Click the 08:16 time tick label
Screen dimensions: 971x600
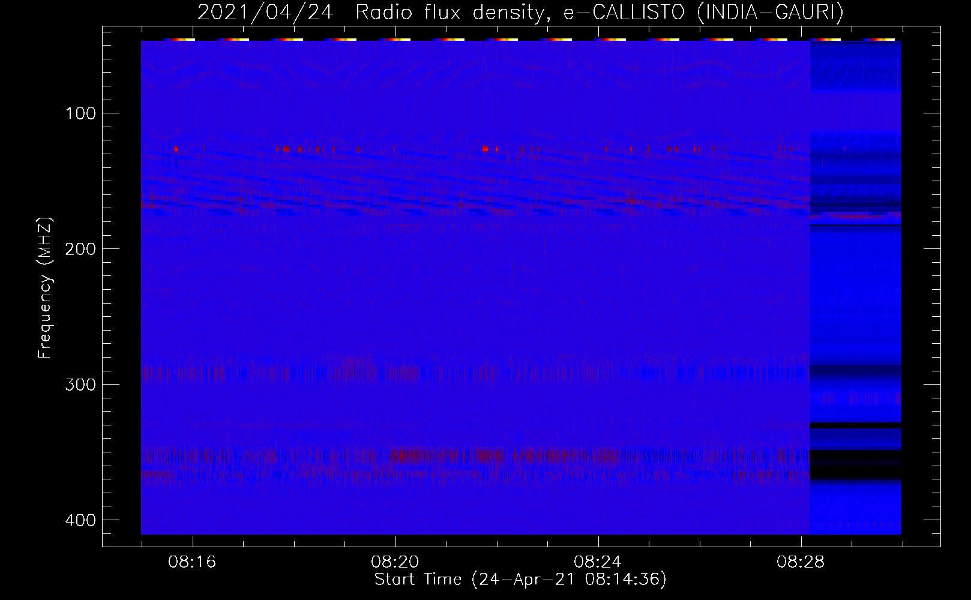tap(192, 562)
